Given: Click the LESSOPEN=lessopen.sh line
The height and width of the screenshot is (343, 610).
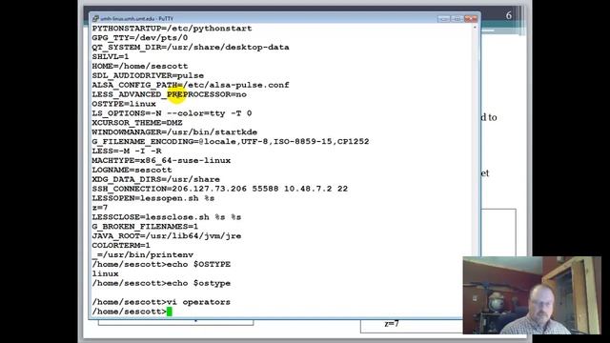Looking at the screenshot, I should [x=152, y=198].
